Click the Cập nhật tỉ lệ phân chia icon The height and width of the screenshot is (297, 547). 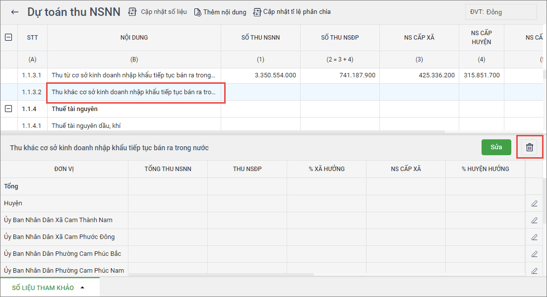(257, 12)
